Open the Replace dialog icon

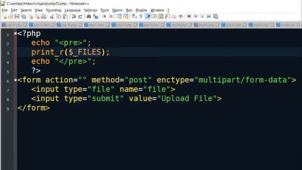click(95, 17)
